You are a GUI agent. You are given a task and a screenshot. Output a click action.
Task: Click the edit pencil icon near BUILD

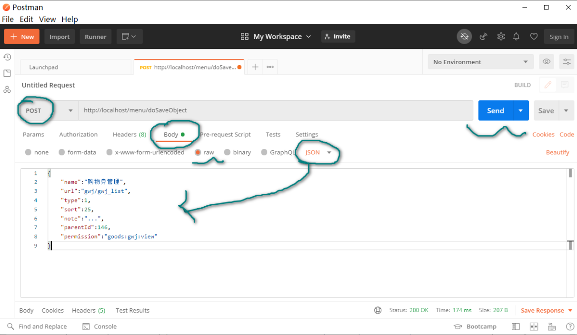click(548, 85)
